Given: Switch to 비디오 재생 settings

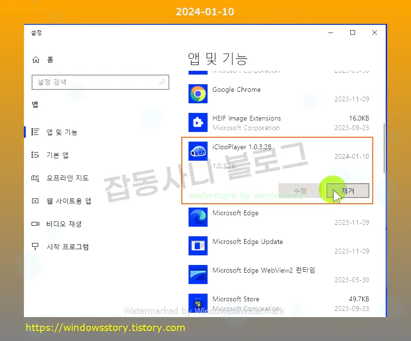Looking at the screenshot, I should [x=64, y=224].
